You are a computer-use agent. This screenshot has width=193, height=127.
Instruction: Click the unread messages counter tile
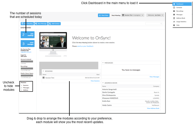(28, 44)
